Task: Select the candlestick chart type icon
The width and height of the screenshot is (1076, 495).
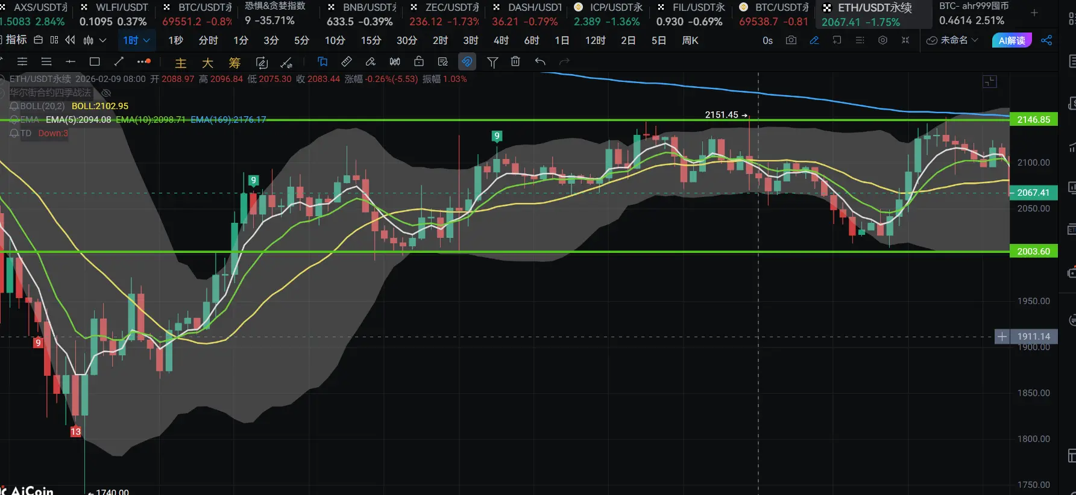Action: pyautogui.click(x=89, y=40)
